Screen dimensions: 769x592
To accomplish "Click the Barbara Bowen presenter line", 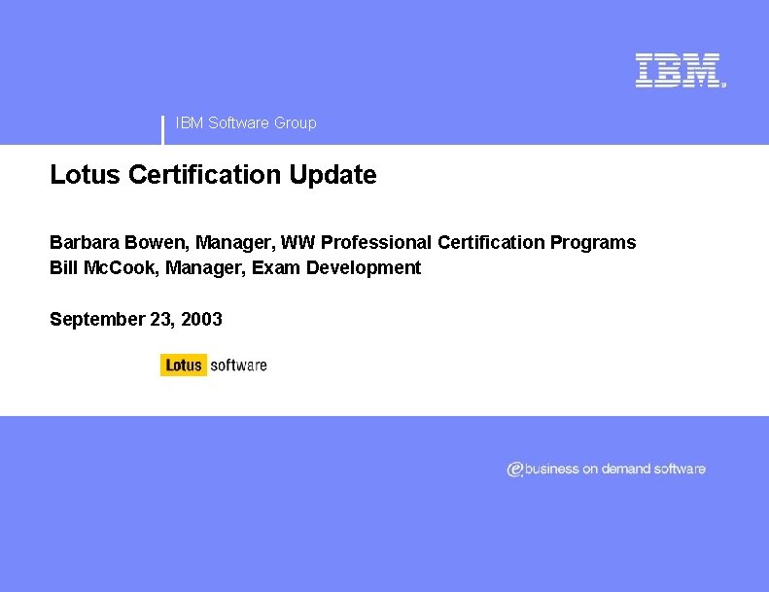I will click(343, 242).
